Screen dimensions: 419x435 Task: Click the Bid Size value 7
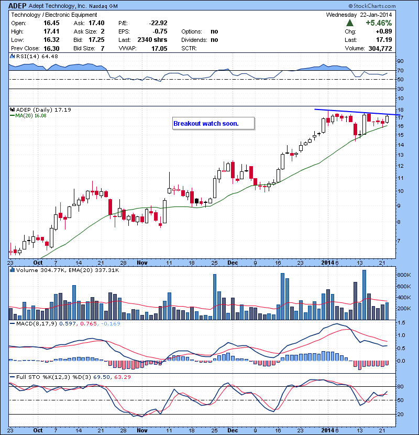click(103, 49)
